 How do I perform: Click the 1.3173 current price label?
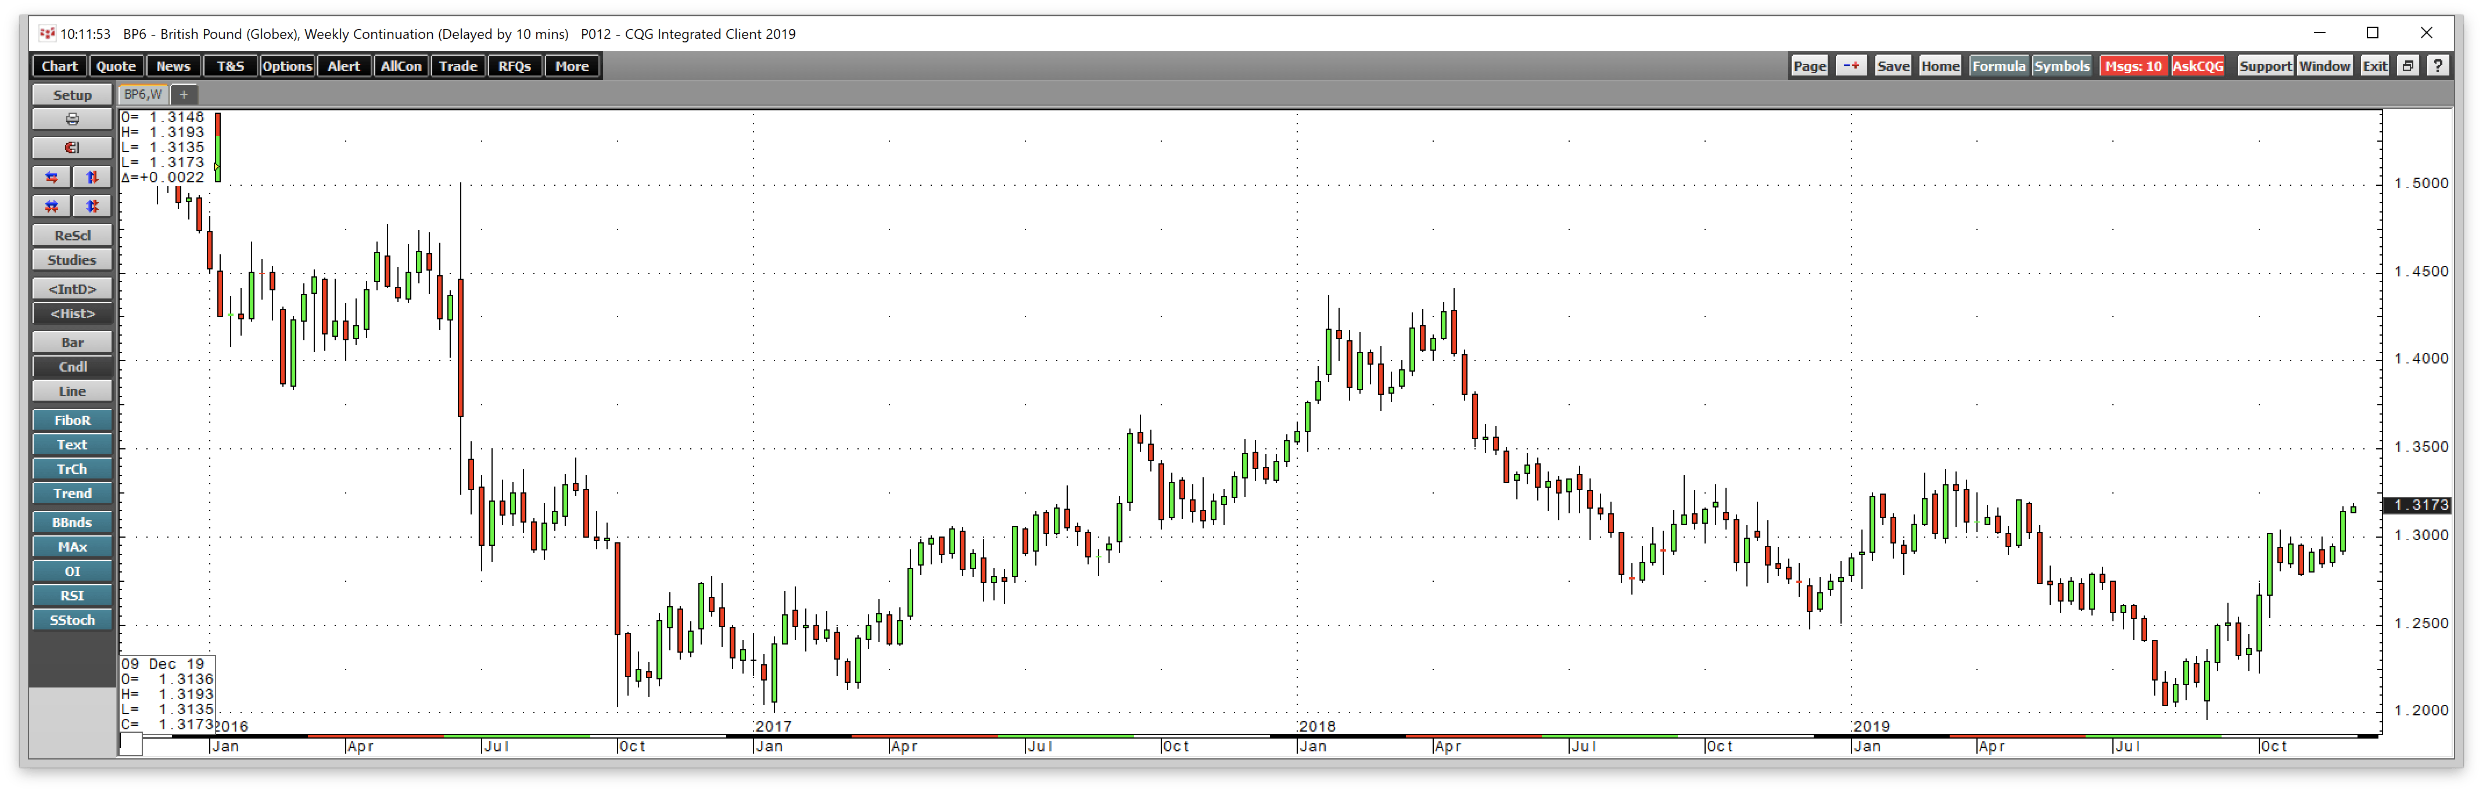tap(2417, 506)
